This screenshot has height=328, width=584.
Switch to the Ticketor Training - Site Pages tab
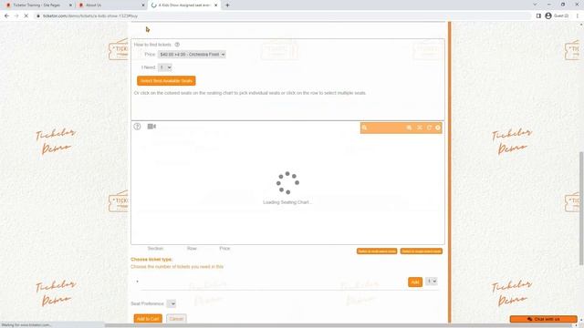pyautogui.click(x=36, y=5)
